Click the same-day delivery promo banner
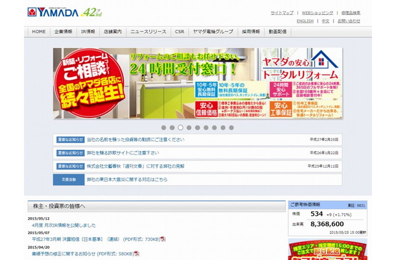Screen dimensions: 396x260 pos(328,249)
